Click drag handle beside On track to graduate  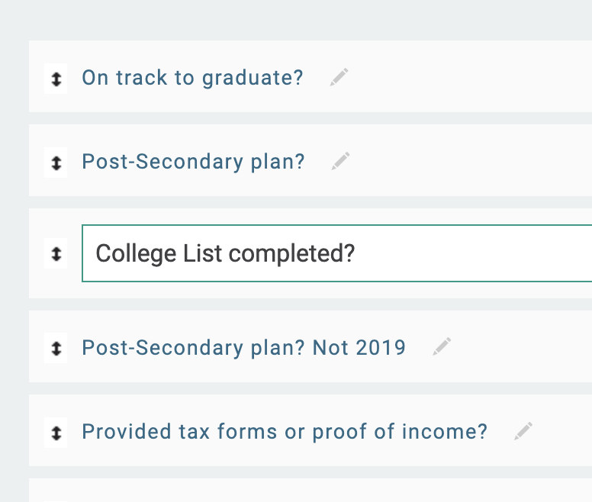[56, 78]
